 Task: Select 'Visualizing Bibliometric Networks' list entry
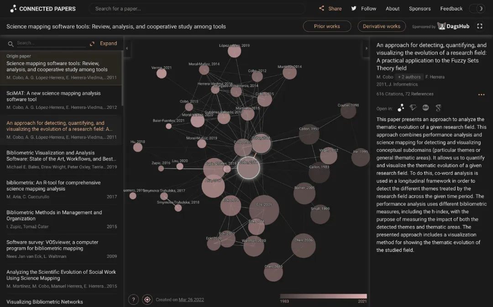[x=61, y=301]
